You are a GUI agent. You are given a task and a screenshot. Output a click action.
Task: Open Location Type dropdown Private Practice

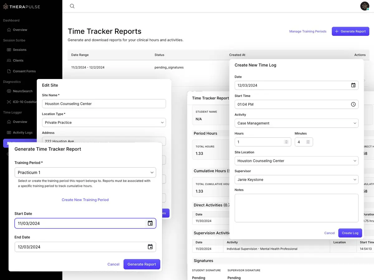coord(104,123)
